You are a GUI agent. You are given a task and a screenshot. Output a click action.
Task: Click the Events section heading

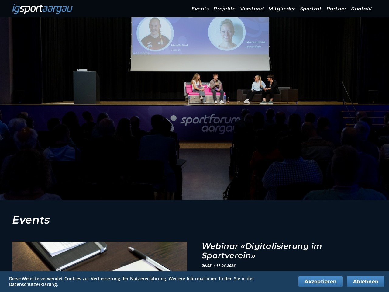pos(31,220)
